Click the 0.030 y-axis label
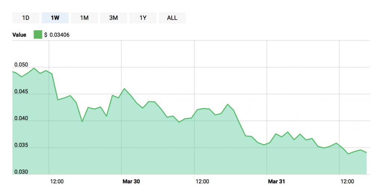382x196 pixels. pos(21,172)
